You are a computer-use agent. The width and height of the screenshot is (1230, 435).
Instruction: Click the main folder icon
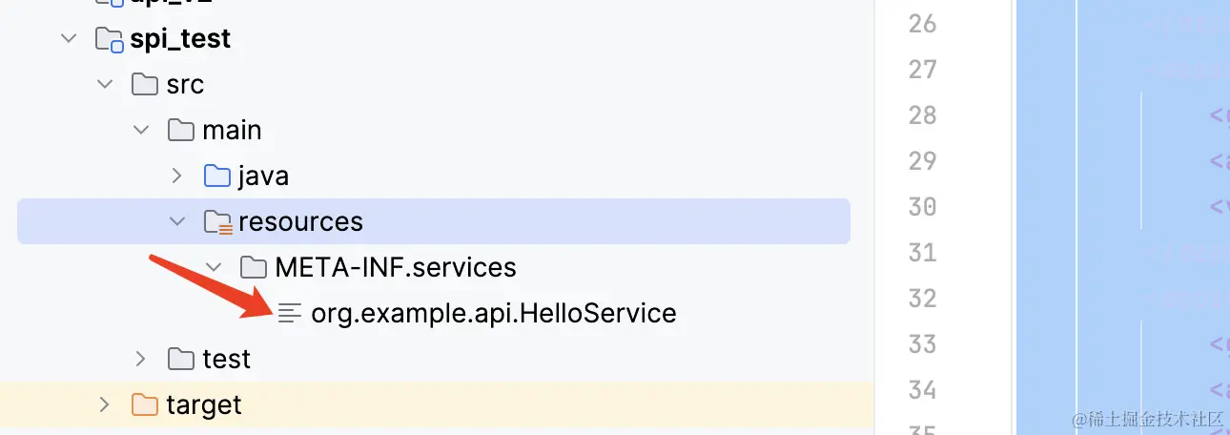[181, 130]
